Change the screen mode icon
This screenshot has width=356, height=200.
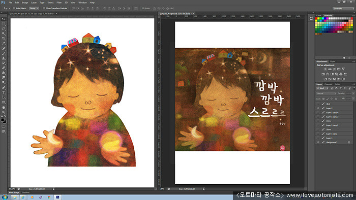pos(4,131)
